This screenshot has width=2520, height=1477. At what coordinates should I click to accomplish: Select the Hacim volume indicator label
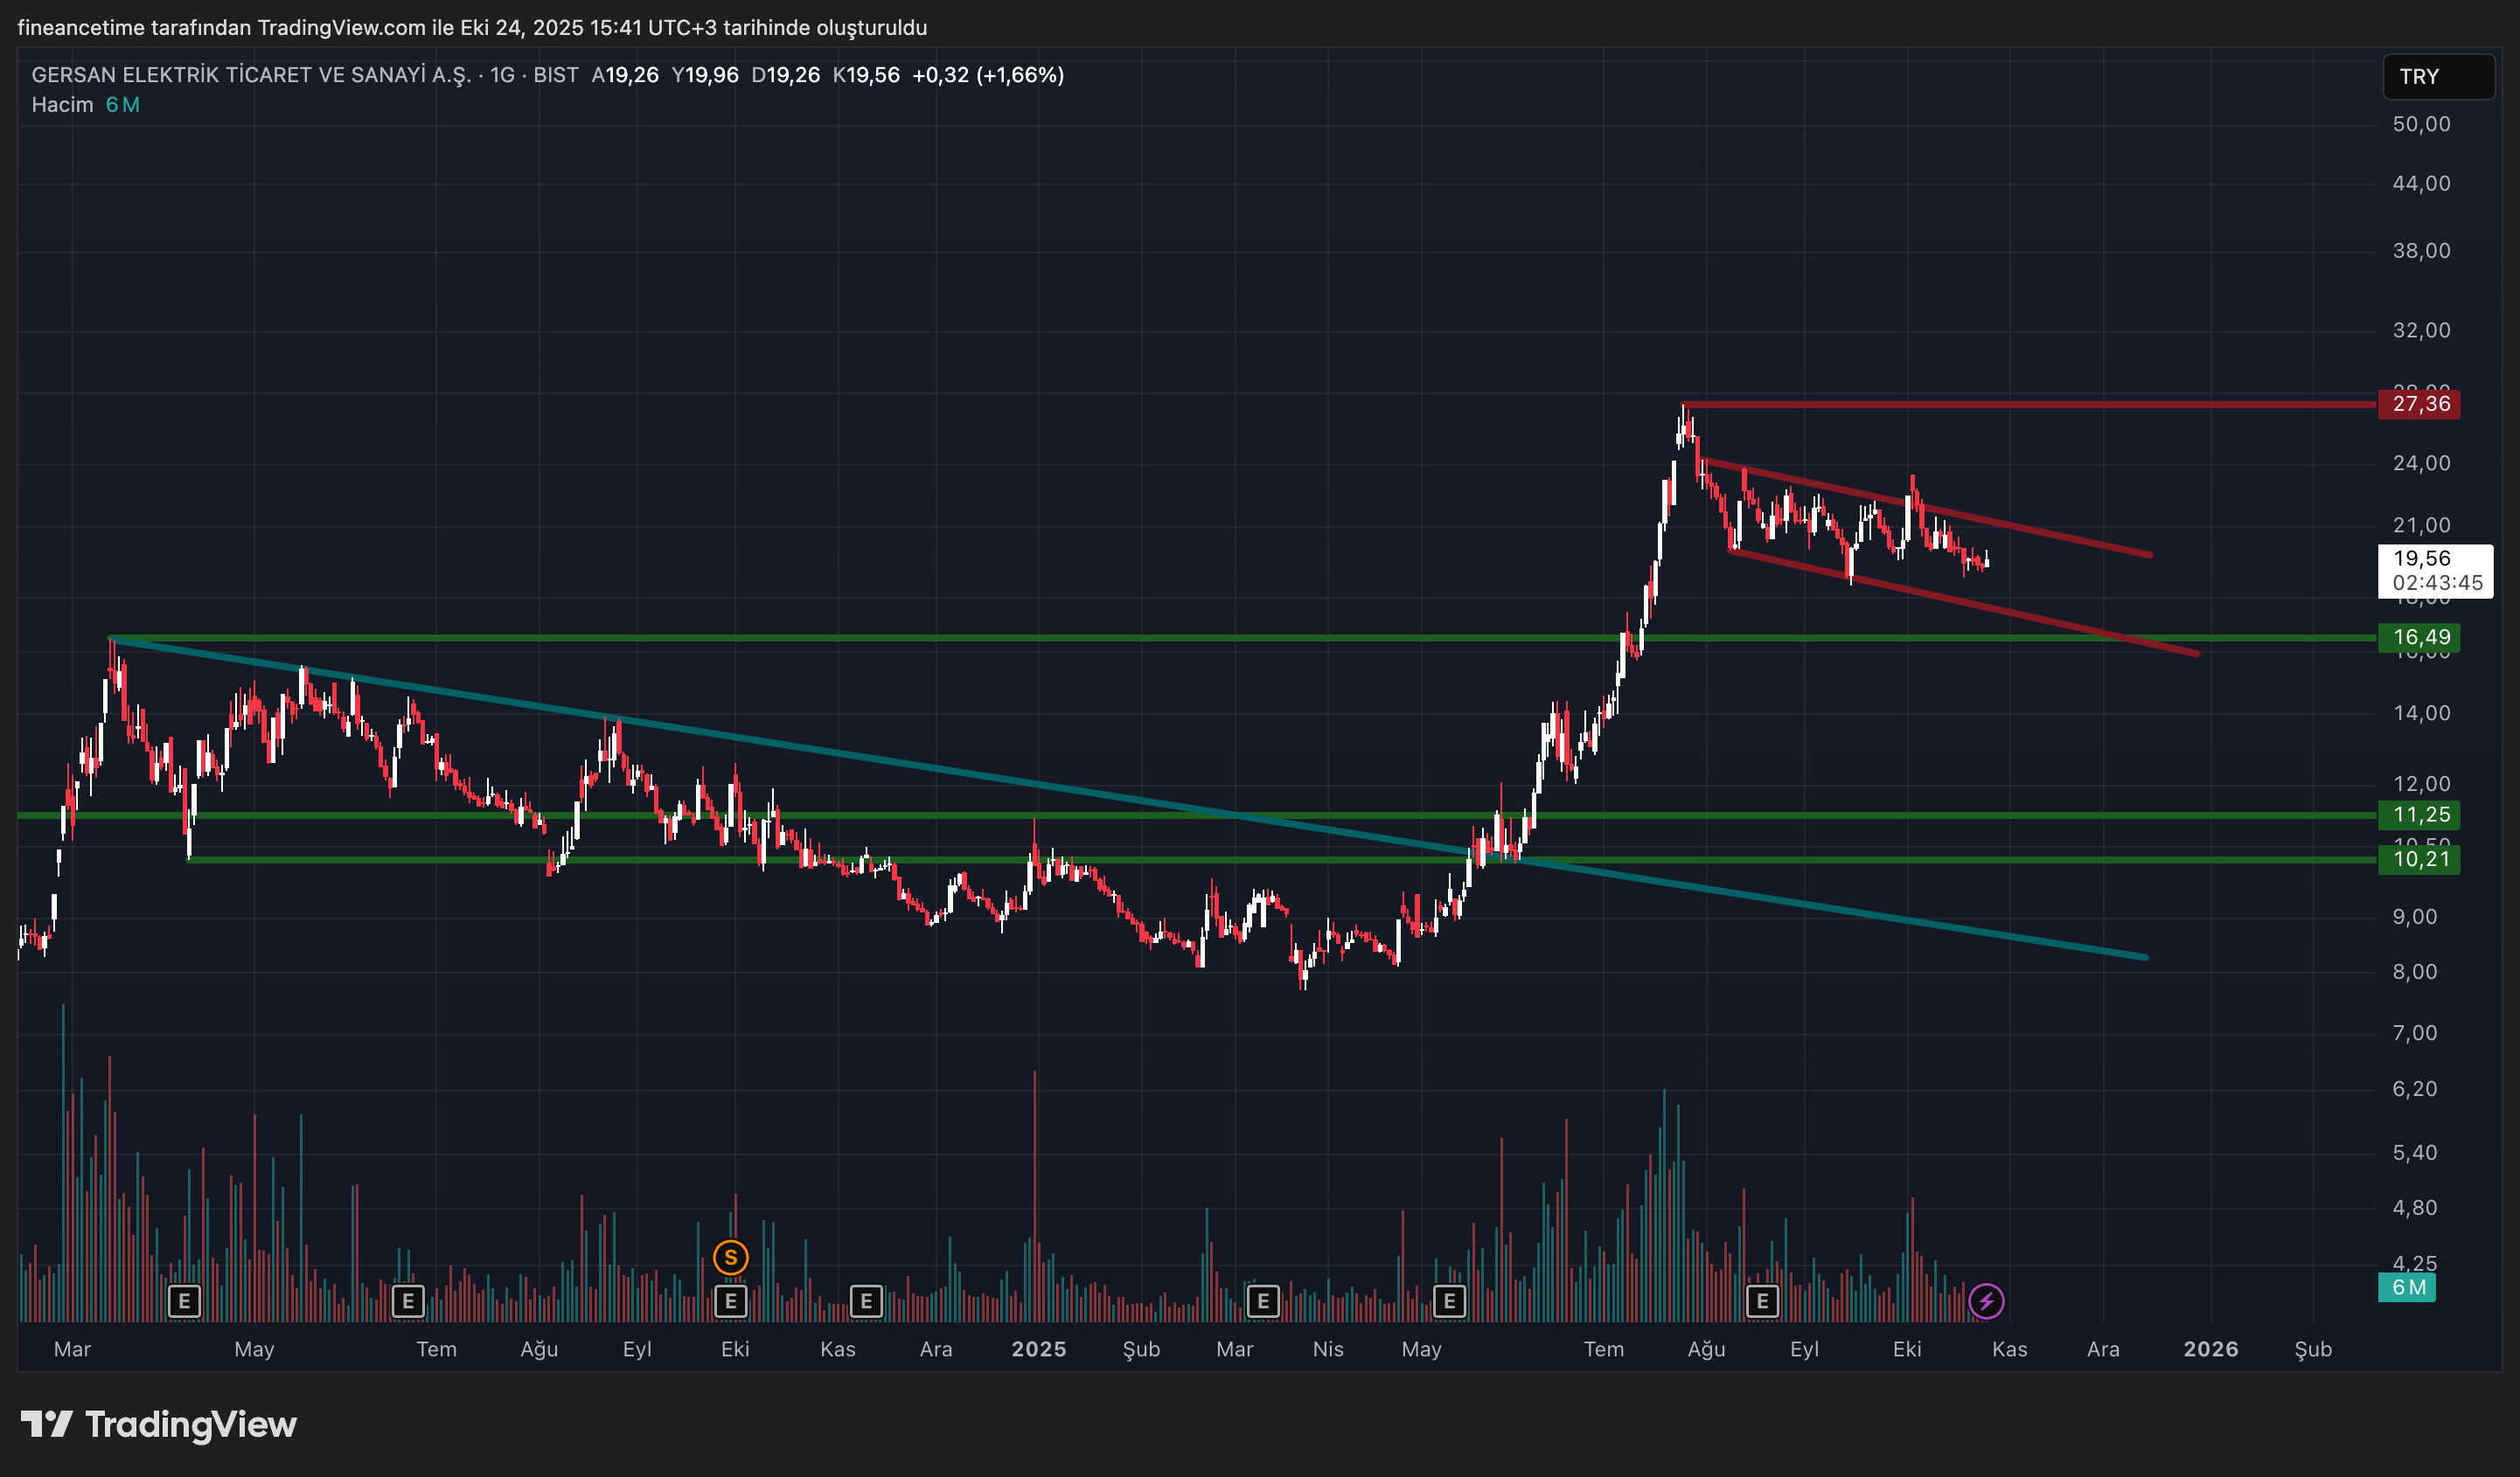[x=61, y=104]
